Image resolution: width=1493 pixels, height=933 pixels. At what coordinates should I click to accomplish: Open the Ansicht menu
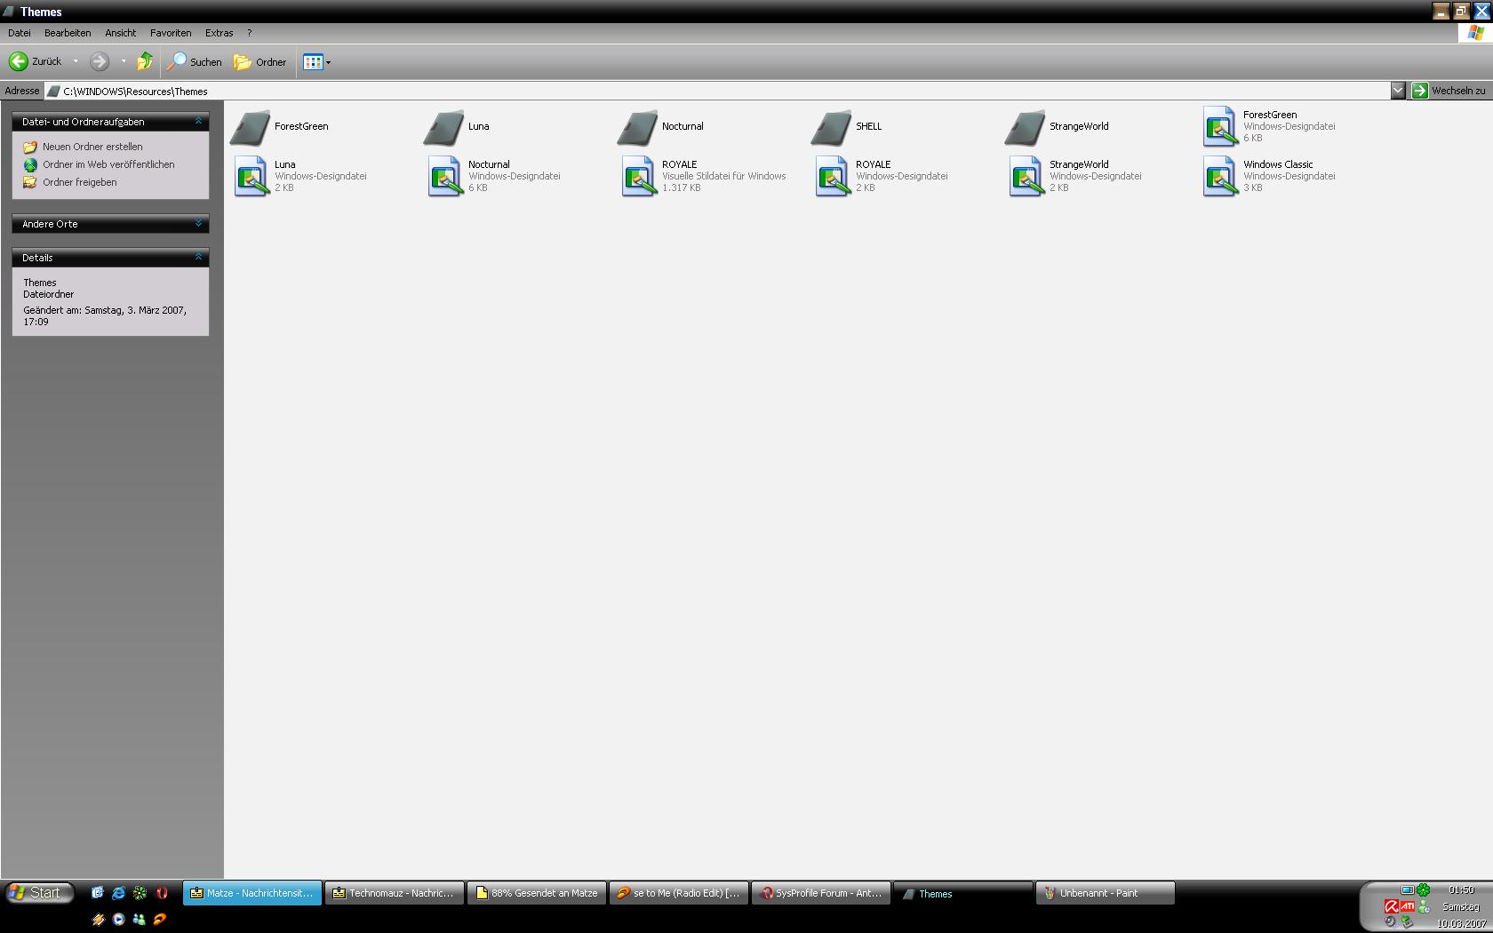click(121, 33)
